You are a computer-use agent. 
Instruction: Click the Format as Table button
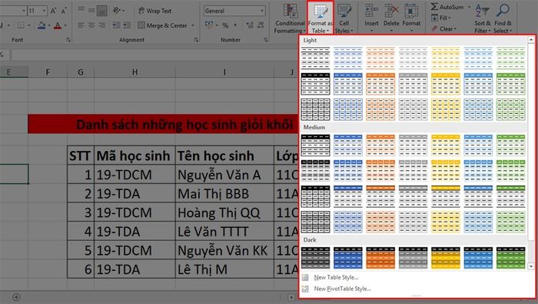[x=320, y=18]
